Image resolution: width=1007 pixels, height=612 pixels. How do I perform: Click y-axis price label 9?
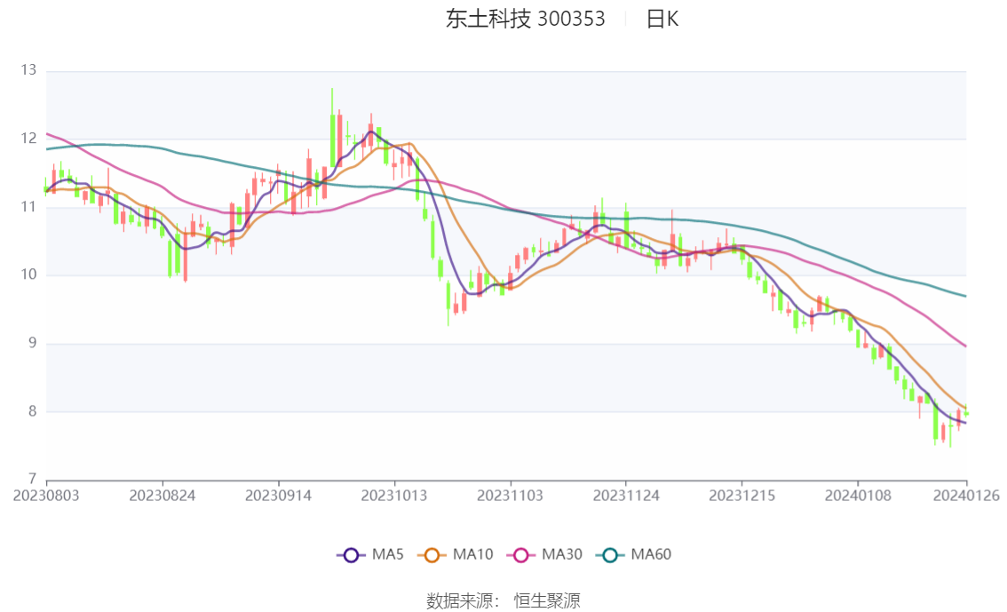click(x=33, y=344)
